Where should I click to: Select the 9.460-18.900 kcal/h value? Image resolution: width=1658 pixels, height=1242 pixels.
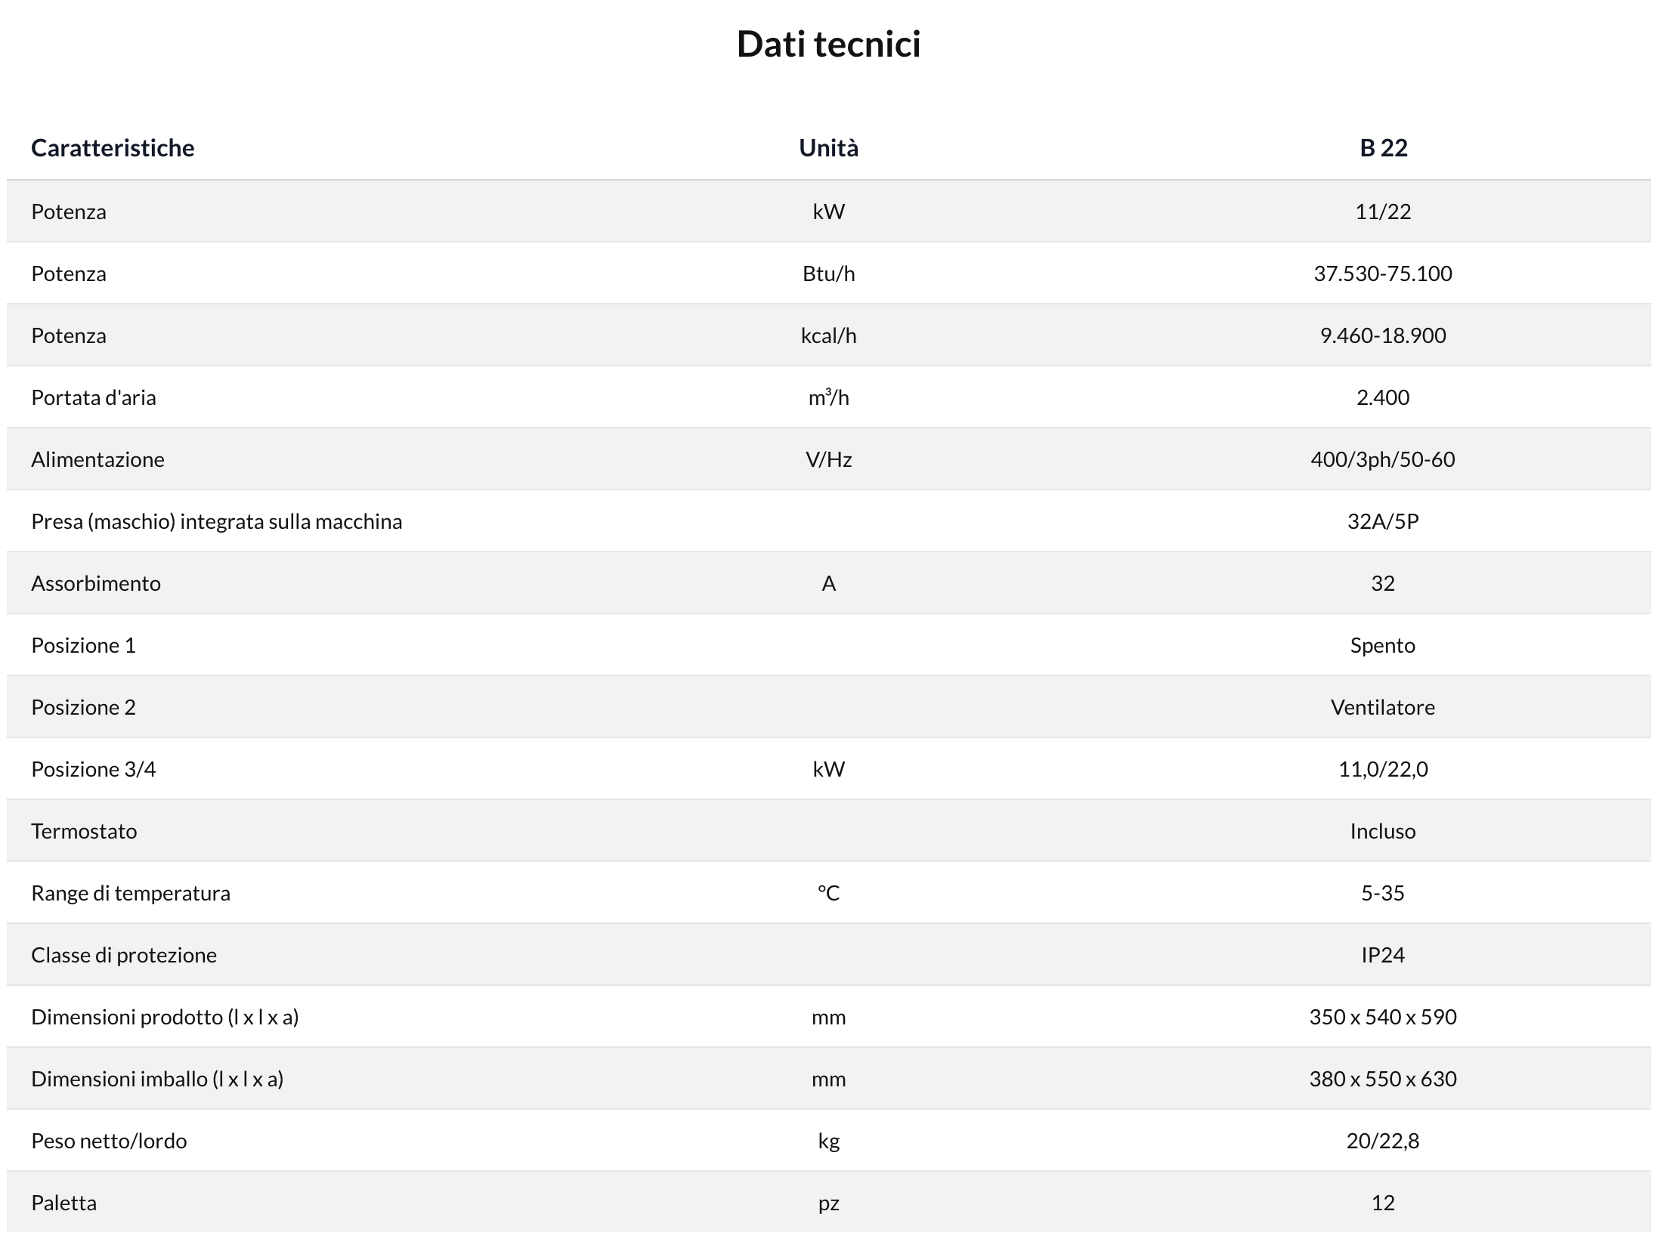pos(1383,335)
